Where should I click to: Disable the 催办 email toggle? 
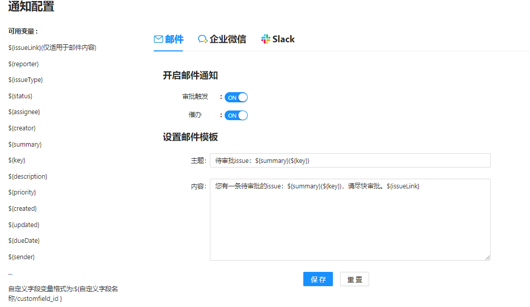click(236, 115)
